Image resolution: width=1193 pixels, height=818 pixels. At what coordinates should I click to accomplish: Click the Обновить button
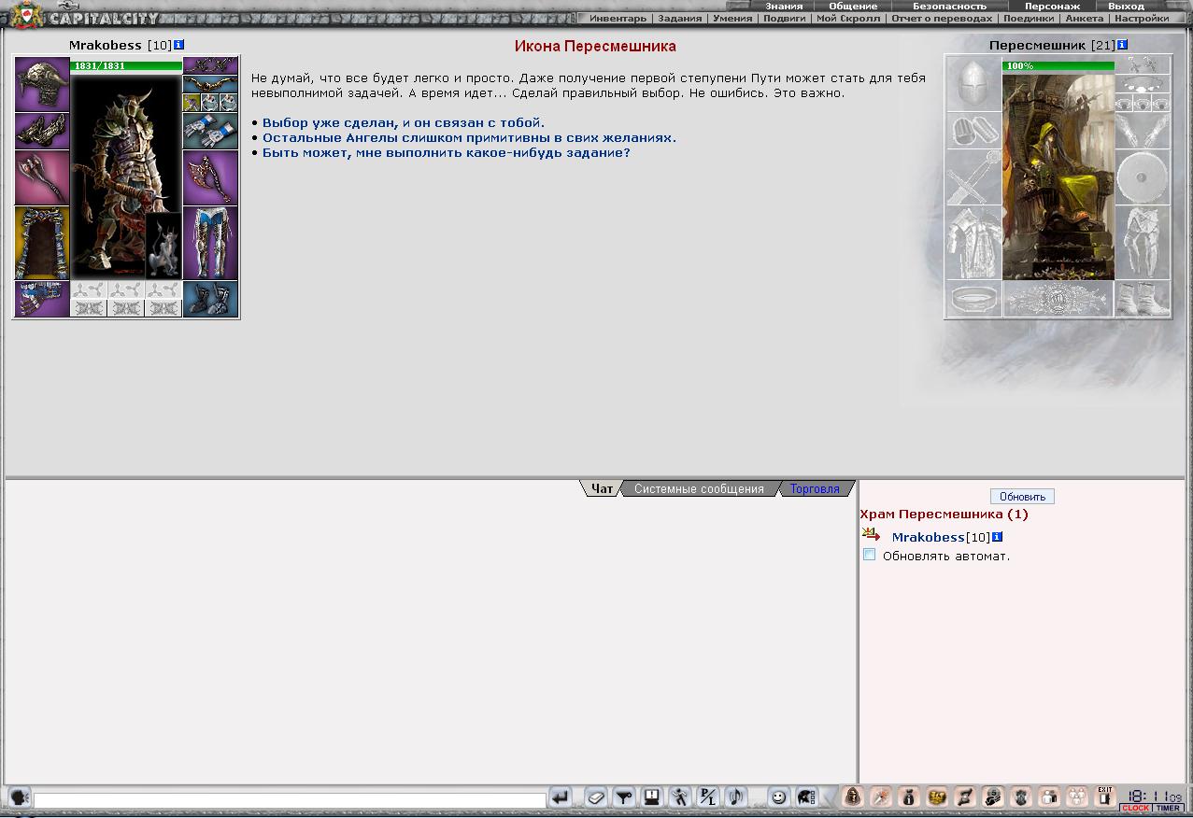[x=1022, y=496]
